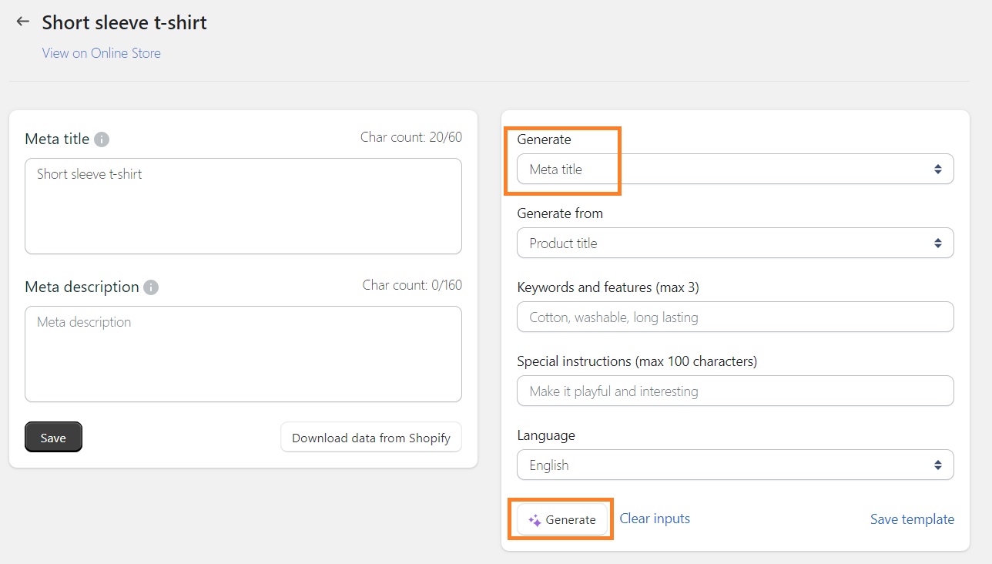Click the back arrow beside Short sleeve t-shirt
The image size is (992, 564).
point(22,22)
